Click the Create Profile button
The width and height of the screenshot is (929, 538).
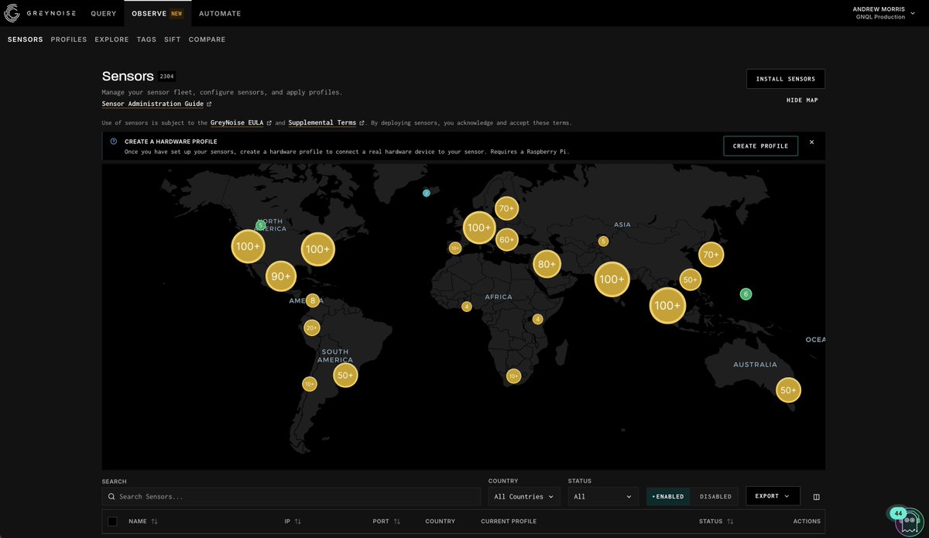coord(760,146)
